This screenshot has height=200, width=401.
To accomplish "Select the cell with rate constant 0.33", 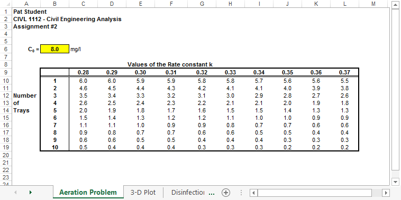I will (231, 72).
